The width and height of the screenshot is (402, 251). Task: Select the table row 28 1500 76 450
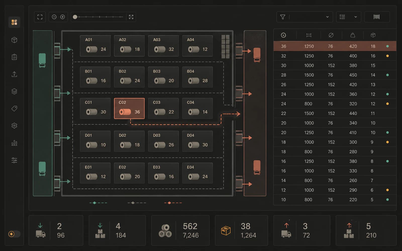(x=335, y=75)
